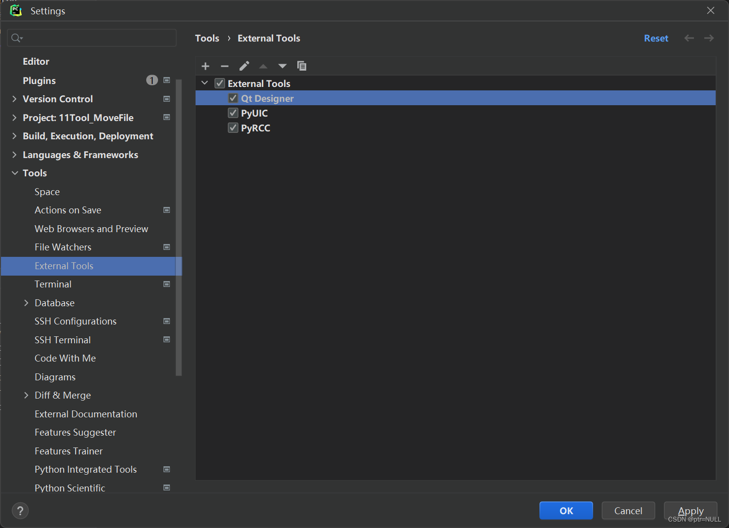The image size is (729, 528).
Task: Click the Tools breadcrumb
Action: (x=207, y=38)
